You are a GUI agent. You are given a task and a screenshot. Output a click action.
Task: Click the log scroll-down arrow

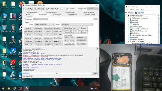click(x=97, y=71)
